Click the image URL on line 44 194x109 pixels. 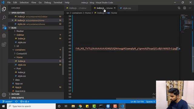[x=126, y=48]
